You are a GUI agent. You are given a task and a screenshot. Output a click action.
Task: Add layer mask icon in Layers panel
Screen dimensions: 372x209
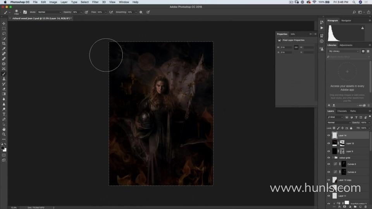[345, 207]
